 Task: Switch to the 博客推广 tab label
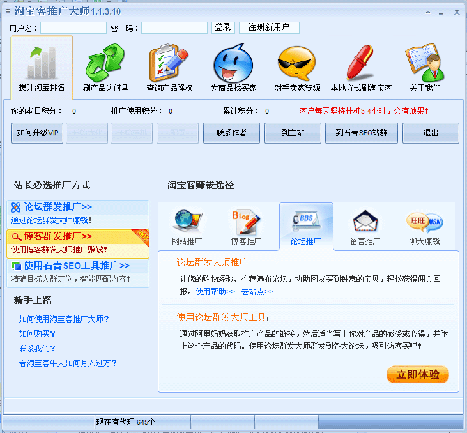tap(247, 241)
